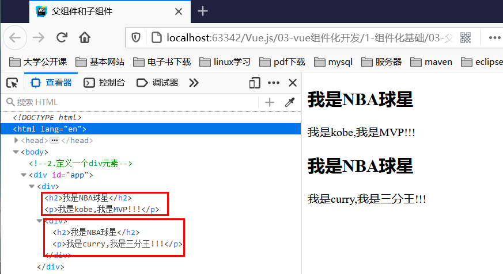Toggle responsive design mode icon
The image size is (503, 274).
[x=255, y=83]
